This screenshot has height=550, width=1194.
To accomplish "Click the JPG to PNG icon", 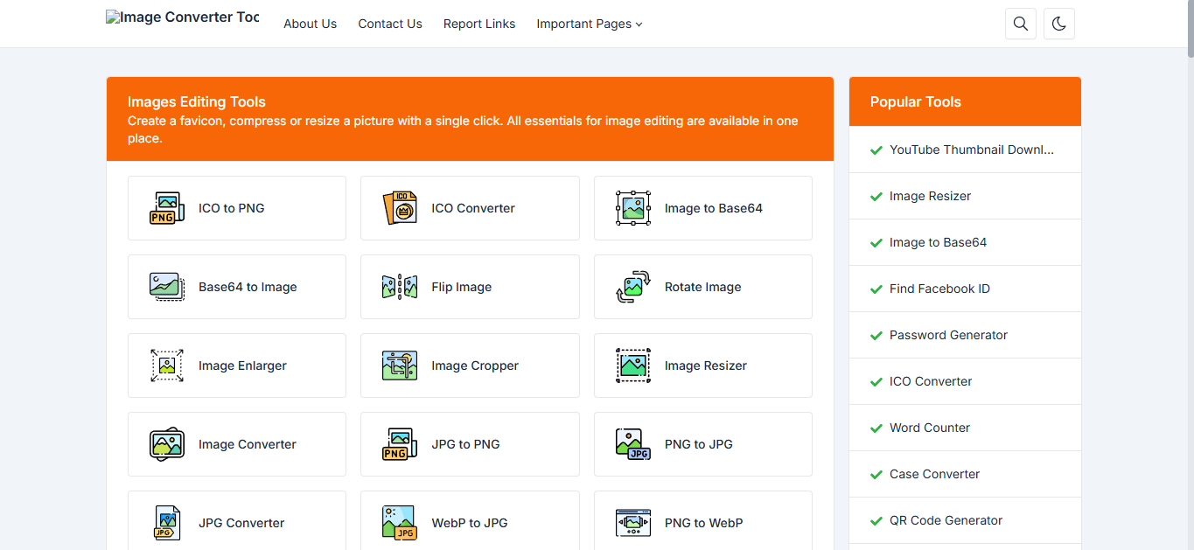I will (x=400, y=444).
